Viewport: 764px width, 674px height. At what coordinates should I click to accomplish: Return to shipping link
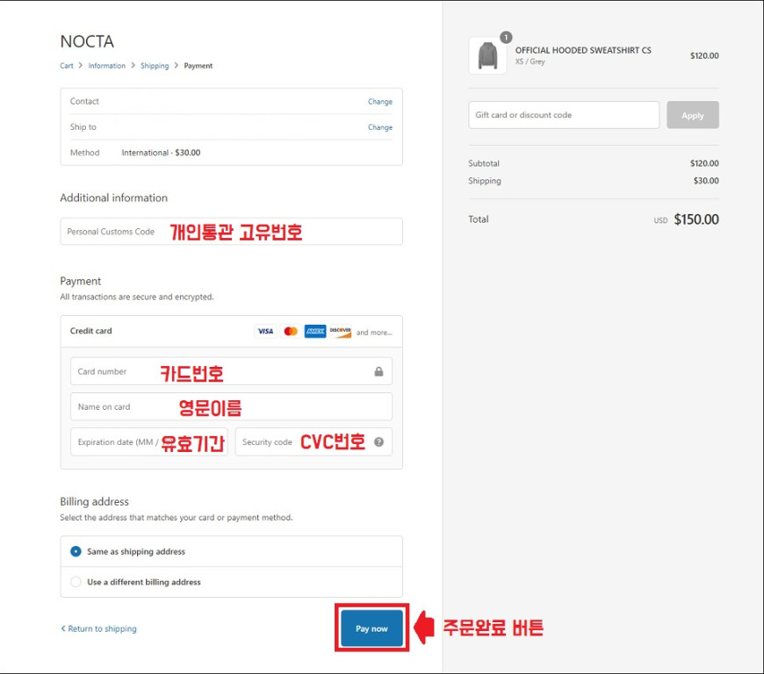point(98,628)
